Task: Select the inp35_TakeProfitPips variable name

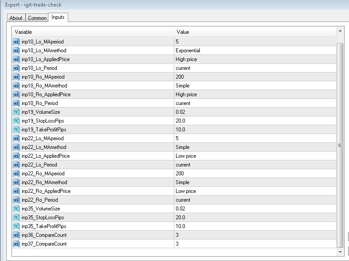Action: (x=44, y=226)
